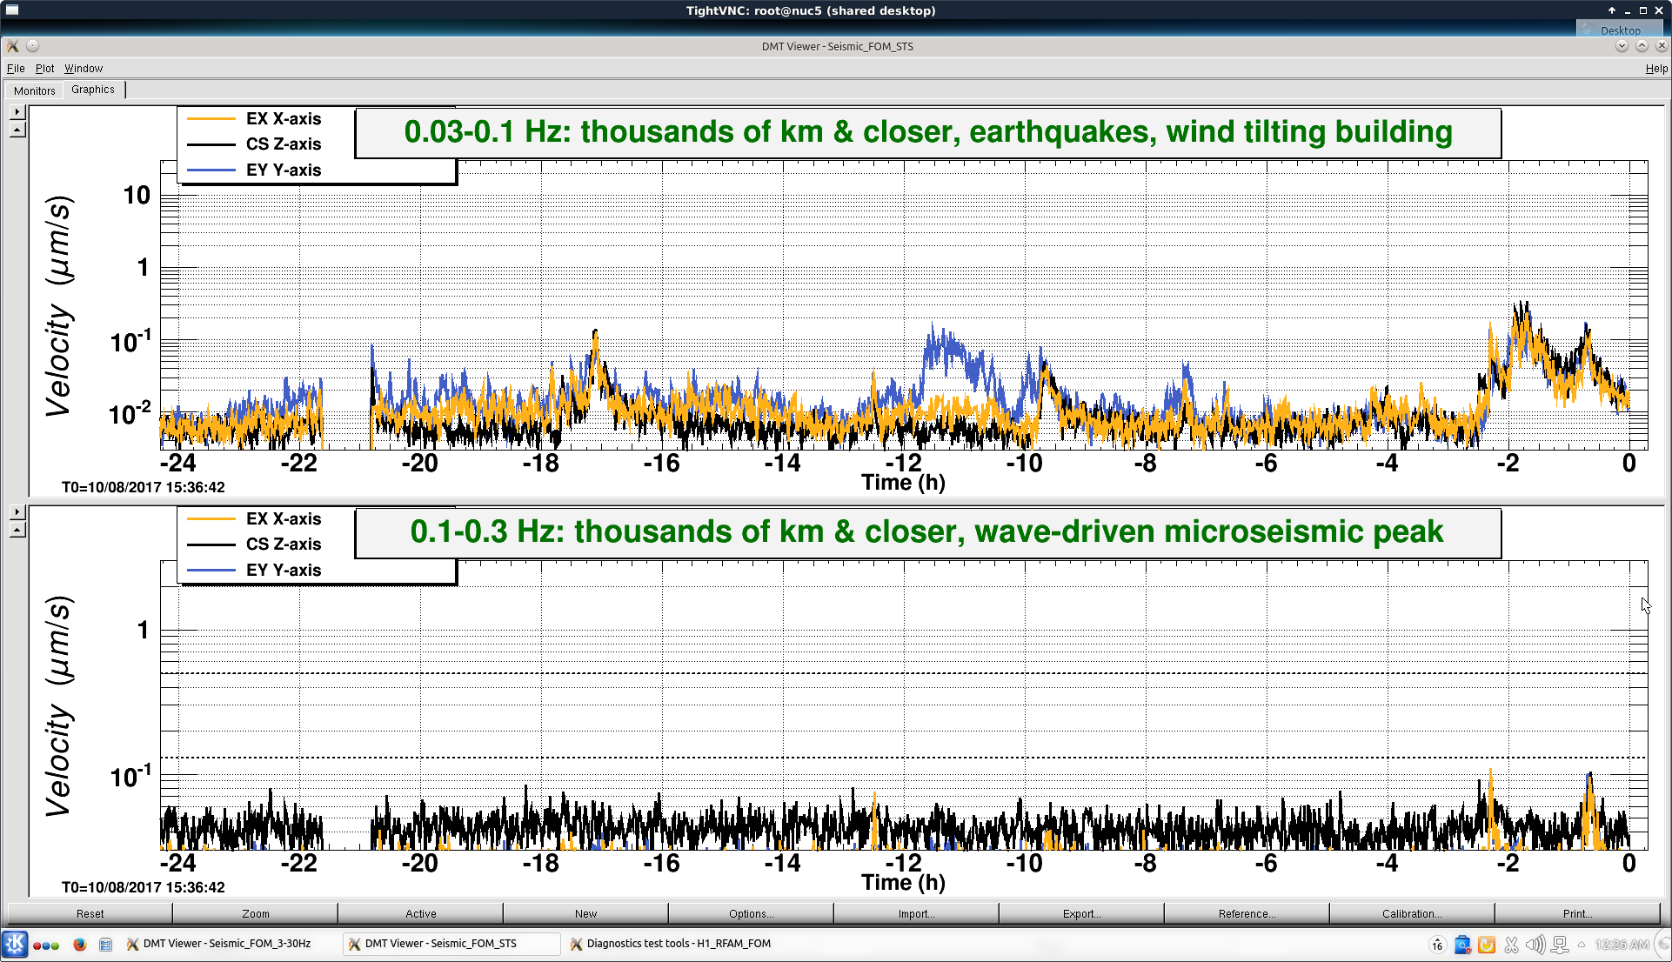The width and height of the screenshot is (1672, 962).
Task: Click the EX X-axis legend label in bottom plot
Action: tap(284, 518)
